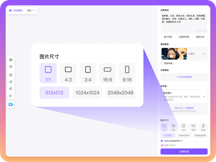Screen dimensions: 216x162
Task: Select the 3:4 tile in the enlarged callout
Action: 88,73
